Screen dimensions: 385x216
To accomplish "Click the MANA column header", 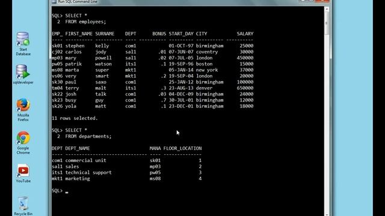I will click(155, 148).
